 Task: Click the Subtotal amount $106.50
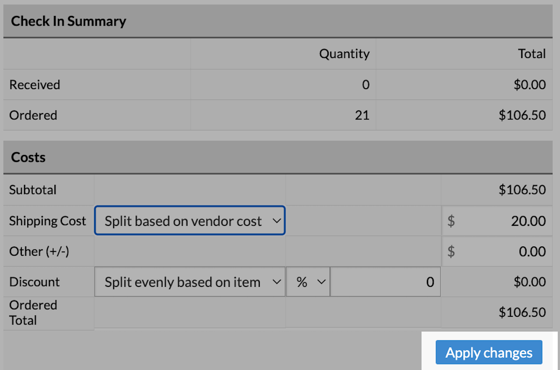coord(522,190)
